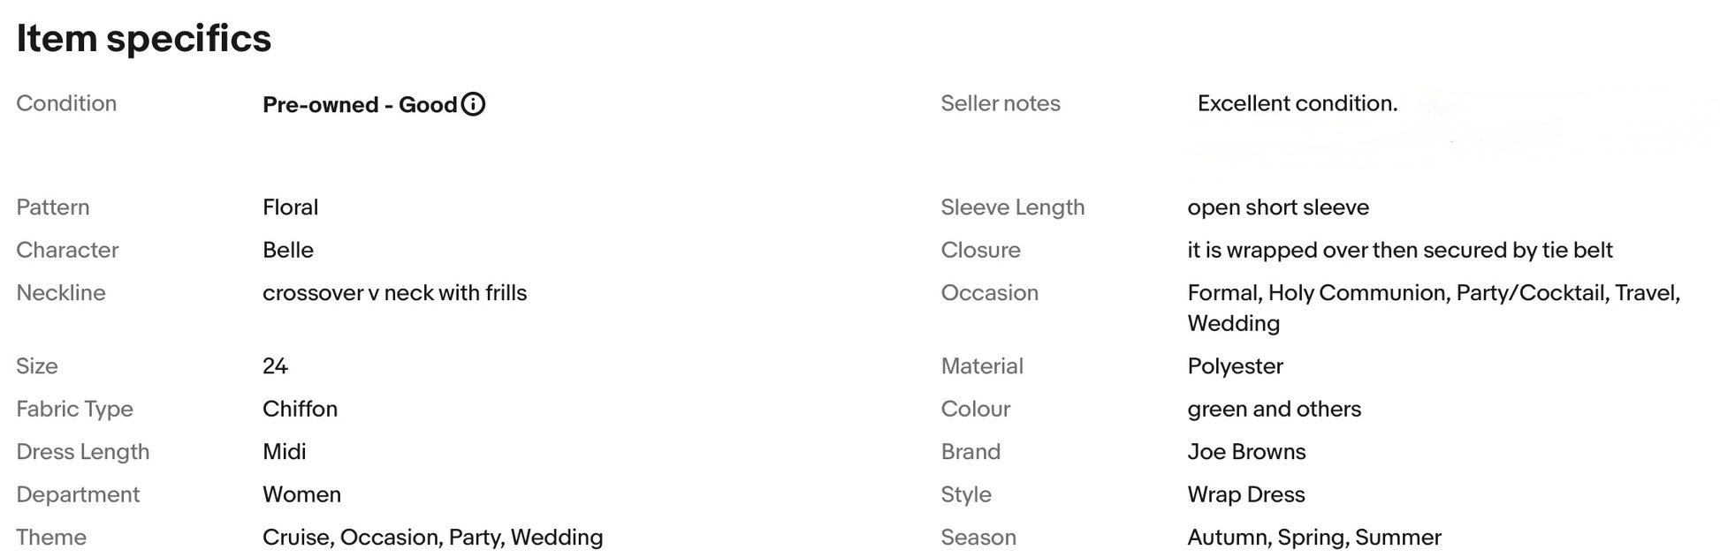Viewport: 1720px width, 557px height.
Task: Click the Floral pattern value
Action: 290,207
